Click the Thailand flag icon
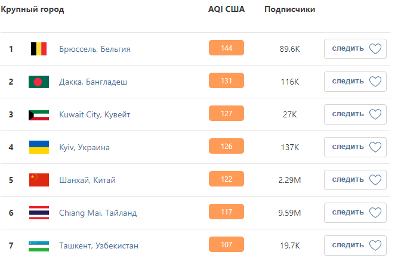The height and width of the screenshot is (258, 401). point(39,213)
